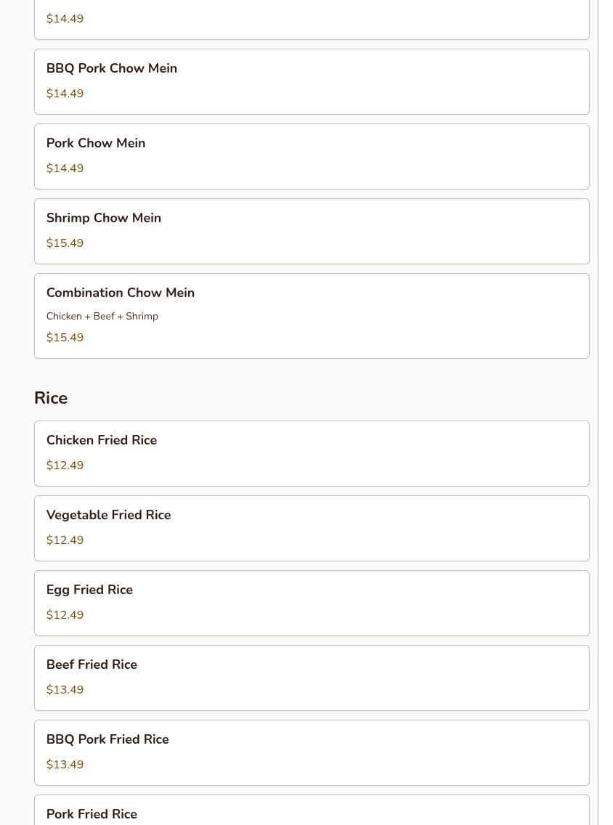Choose the Egg Fried Rice card

point(311,603)
